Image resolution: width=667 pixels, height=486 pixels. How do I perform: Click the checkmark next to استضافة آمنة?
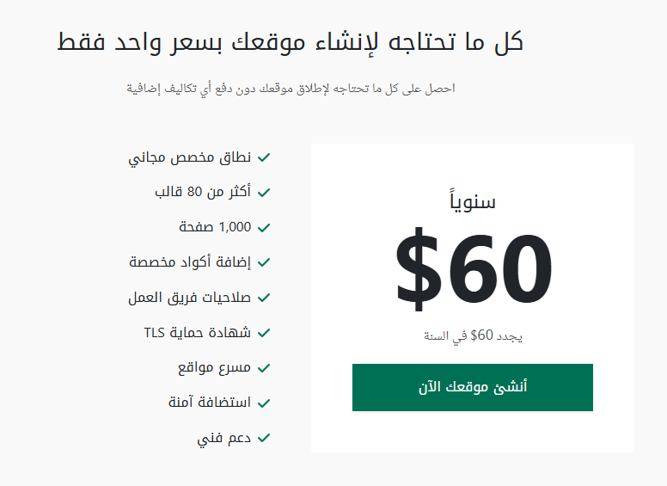264,403
